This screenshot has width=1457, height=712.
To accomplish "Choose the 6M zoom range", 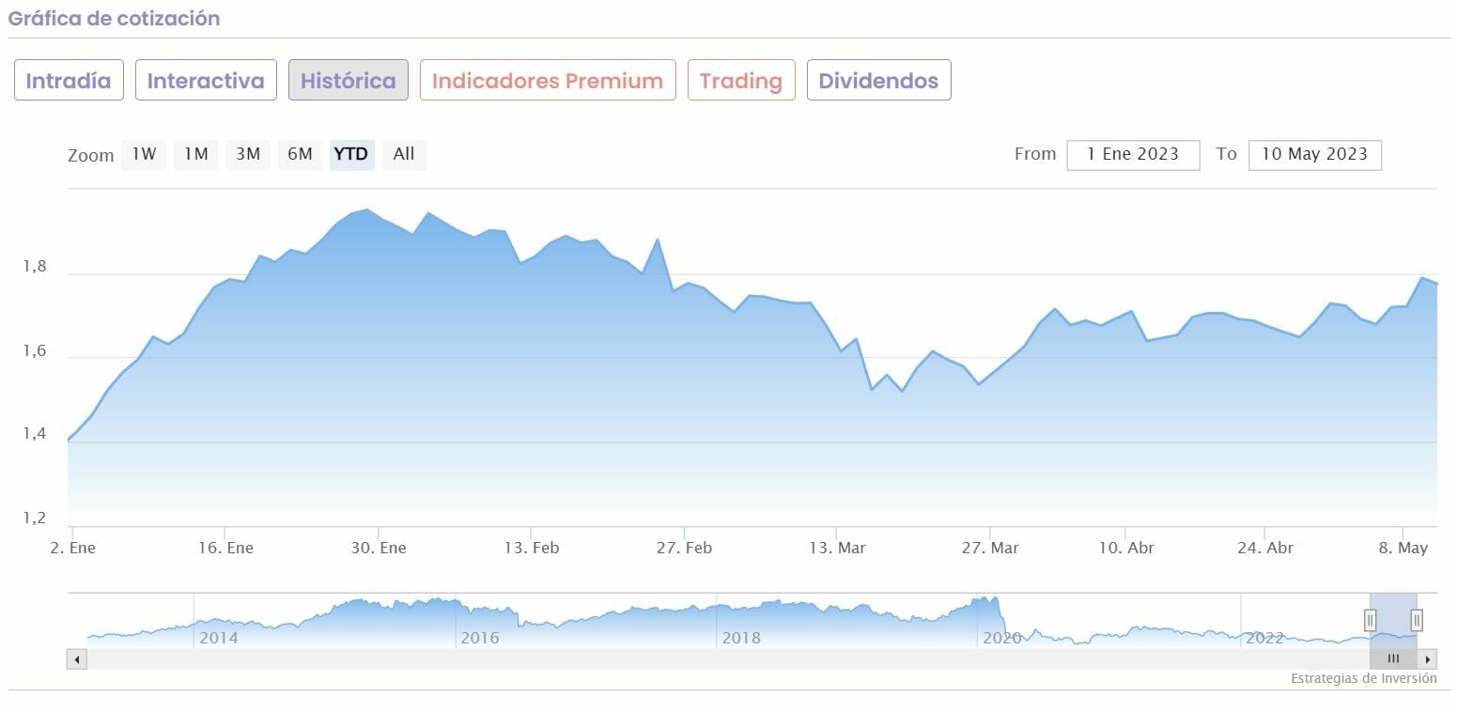I will tap(300, 154).
